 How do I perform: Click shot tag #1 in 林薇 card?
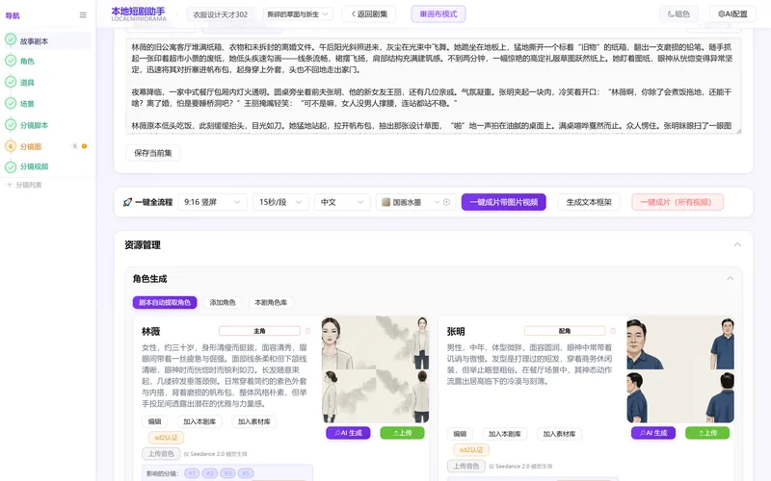[x=192, y=473]
